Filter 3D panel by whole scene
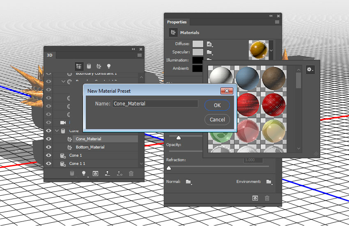Image resolution: width=349 pixels, height=226 pixels. 78,66
